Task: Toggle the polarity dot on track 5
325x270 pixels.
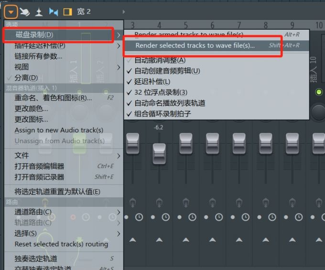Action: click(x=180, y=217)
